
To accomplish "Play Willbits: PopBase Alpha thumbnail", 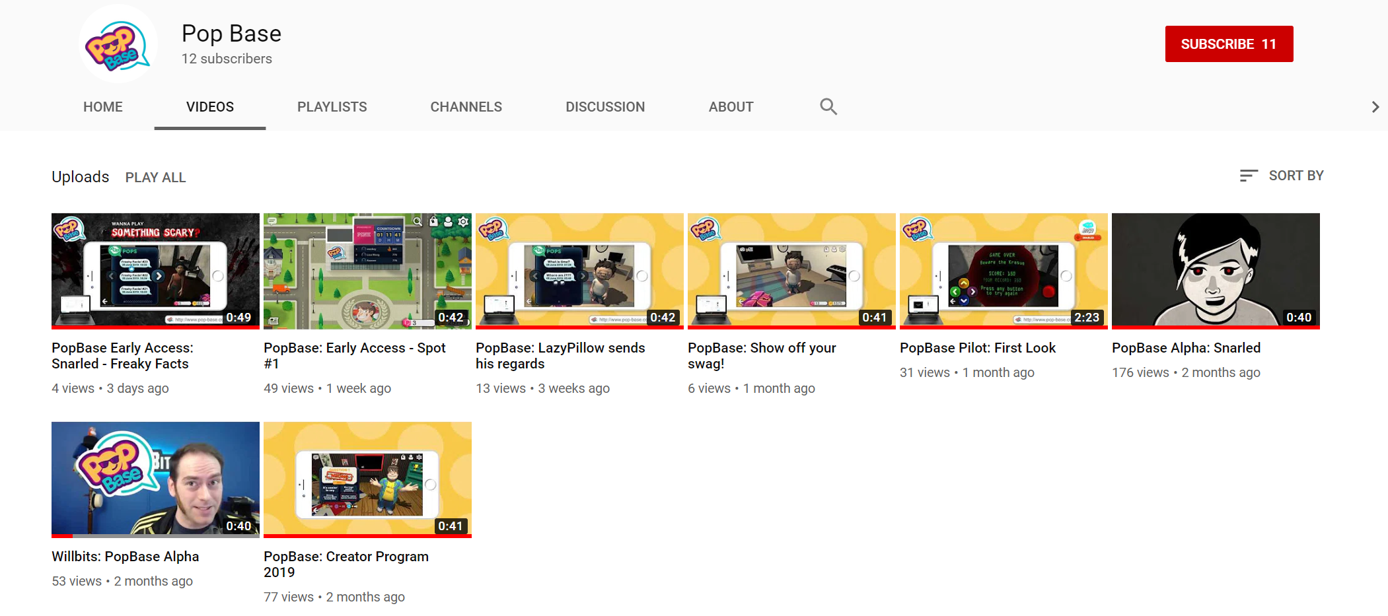I will pyautogui.click(x=155, y=479).
